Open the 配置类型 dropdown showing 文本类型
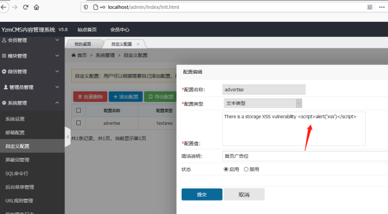 click(263, 103)
